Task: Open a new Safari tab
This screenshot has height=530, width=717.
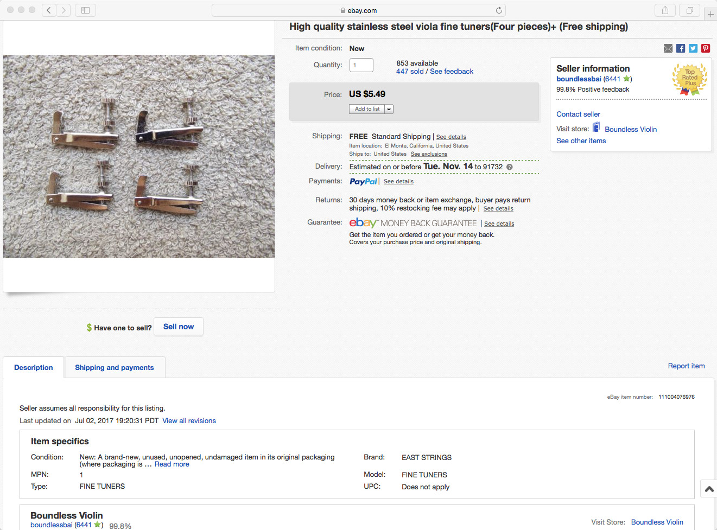Action: 710,14
